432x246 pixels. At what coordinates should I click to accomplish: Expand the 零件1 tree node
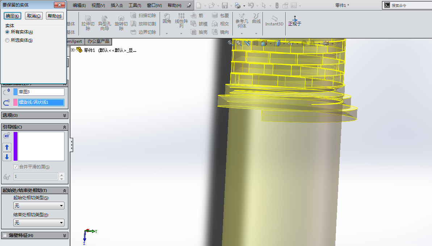point(73,50)
